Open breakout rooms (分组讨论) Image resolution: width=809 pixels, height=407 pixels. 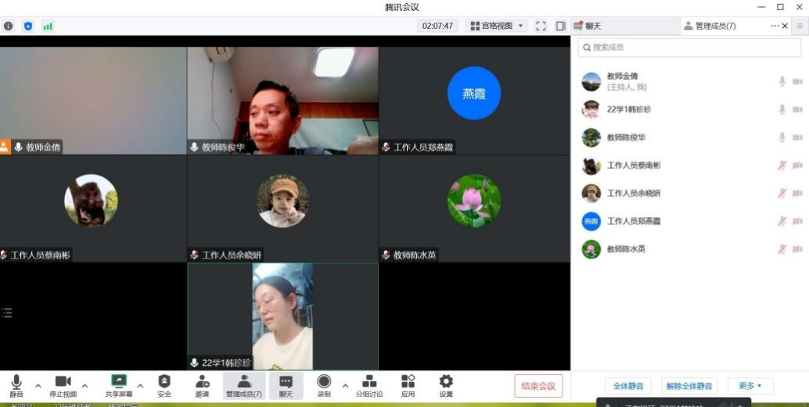pyautogui.click(x=369, y=381)
